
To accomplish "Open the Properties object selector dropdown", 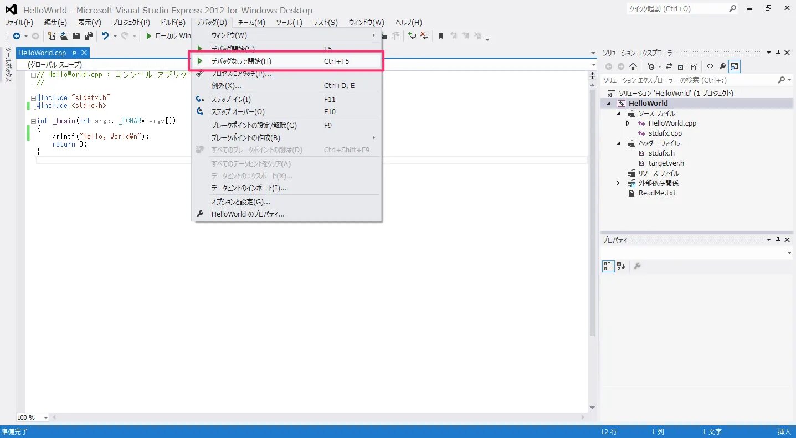I will tap(790, 253).
